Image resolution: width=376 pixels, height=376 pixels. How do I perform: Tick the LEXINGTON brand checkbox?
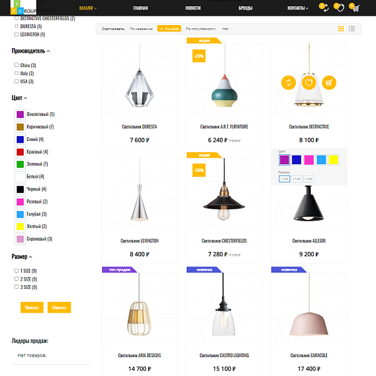[x=16, y=34]
